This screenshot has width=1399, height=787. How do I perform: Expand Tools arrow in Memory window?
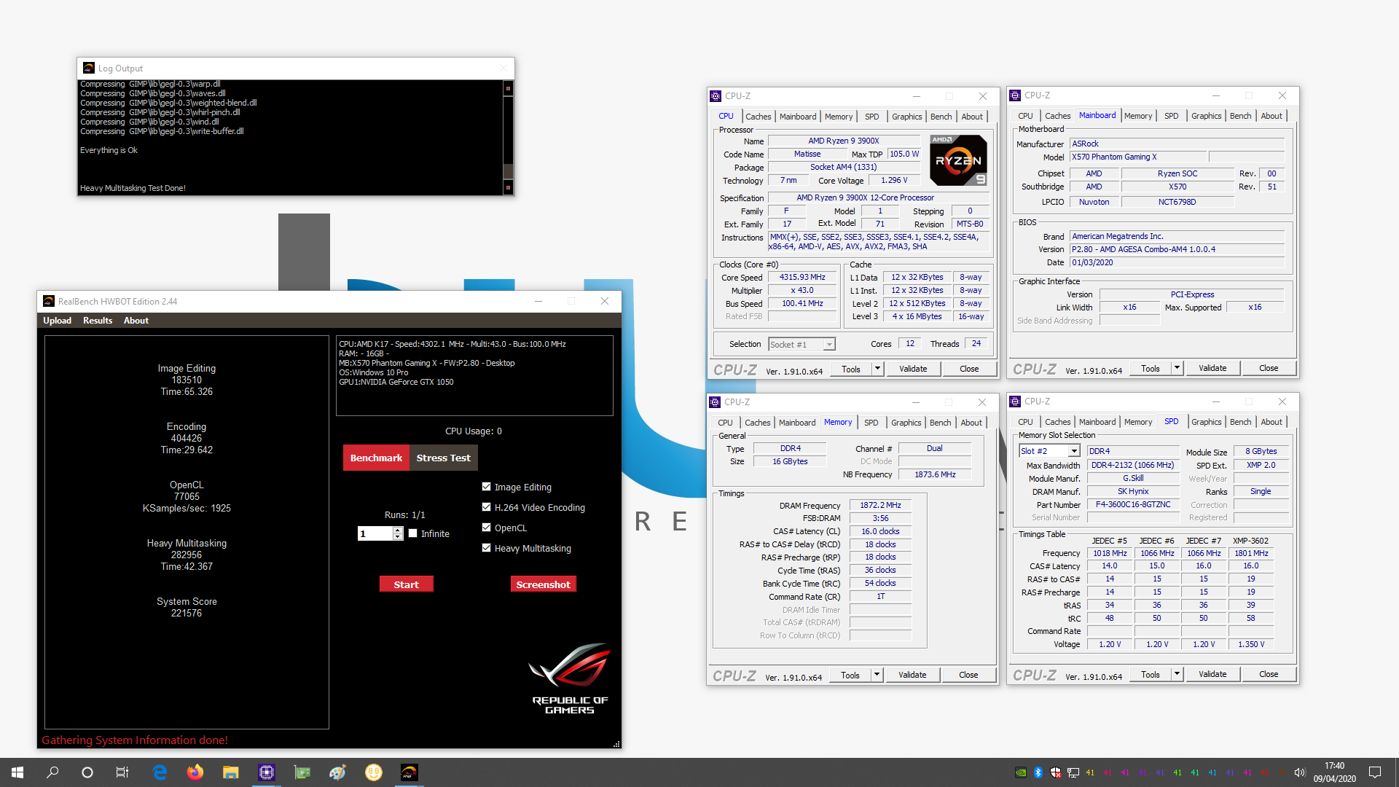pyautogui.click(x=877, y=675)
